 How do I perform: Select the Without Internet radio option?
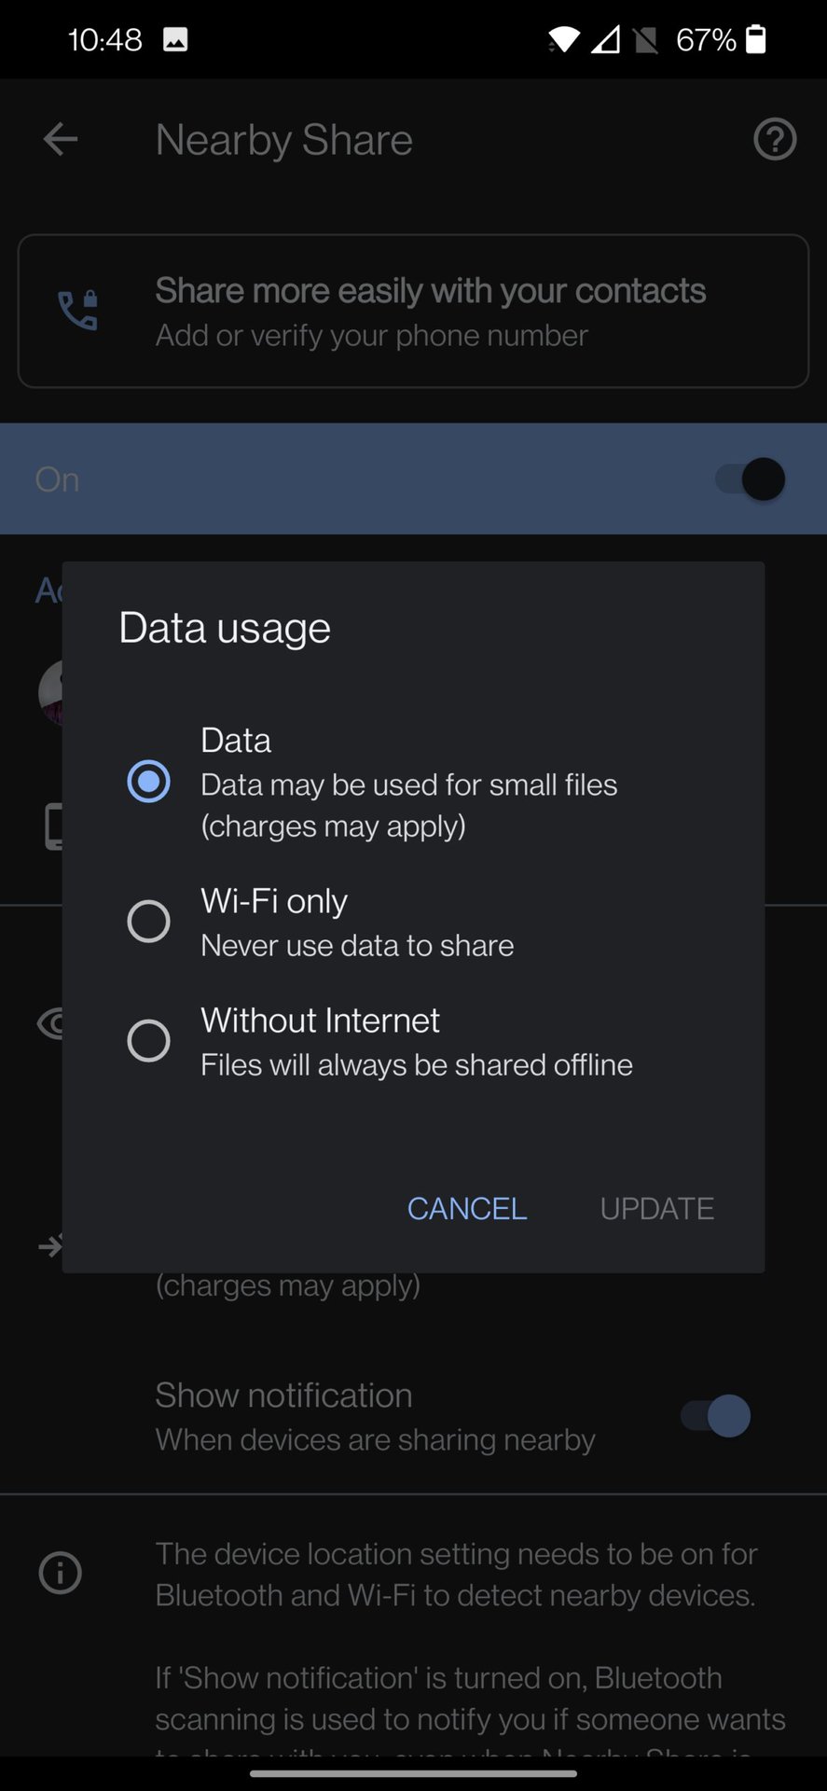pos(148,1040)
